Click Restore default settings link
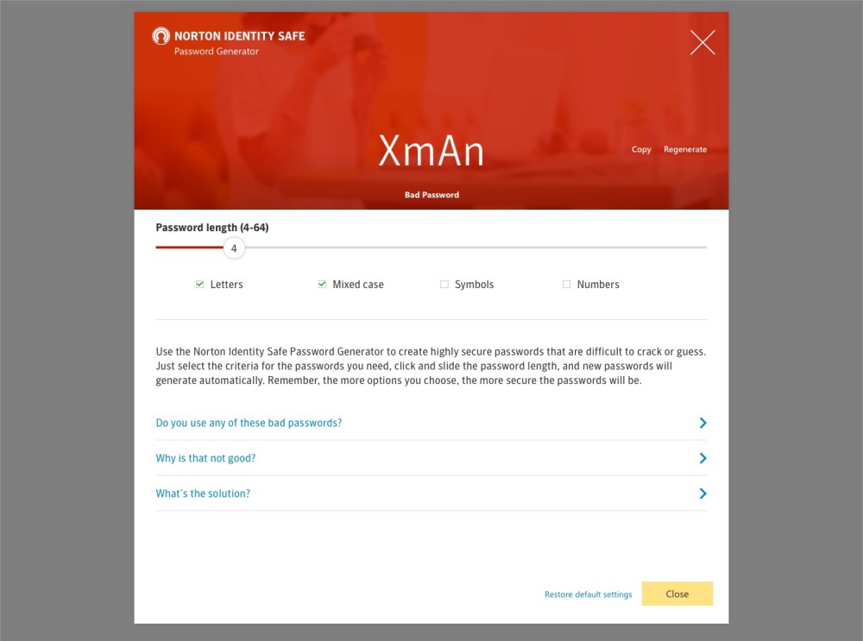 (x=589, y=594)
